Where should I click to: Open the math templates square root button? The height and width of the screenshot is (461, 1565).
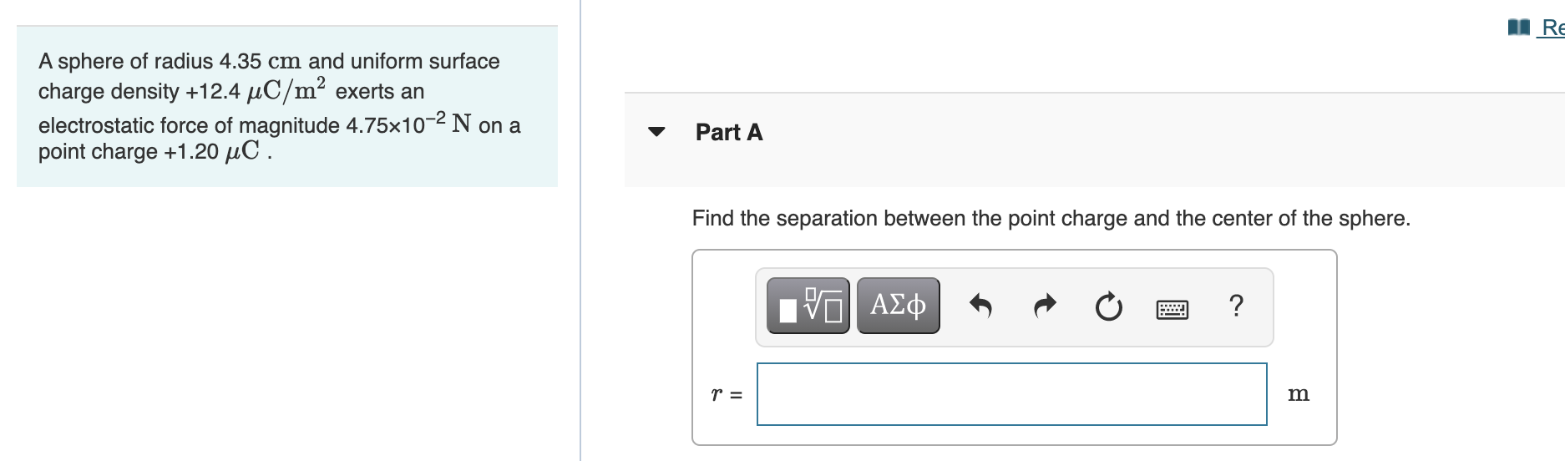tap(808, 306)
